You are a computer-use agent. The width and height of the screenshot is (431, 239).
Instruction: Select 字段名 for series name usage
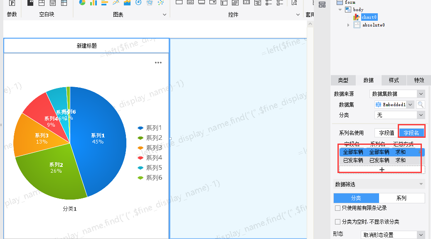coord(411,133)
